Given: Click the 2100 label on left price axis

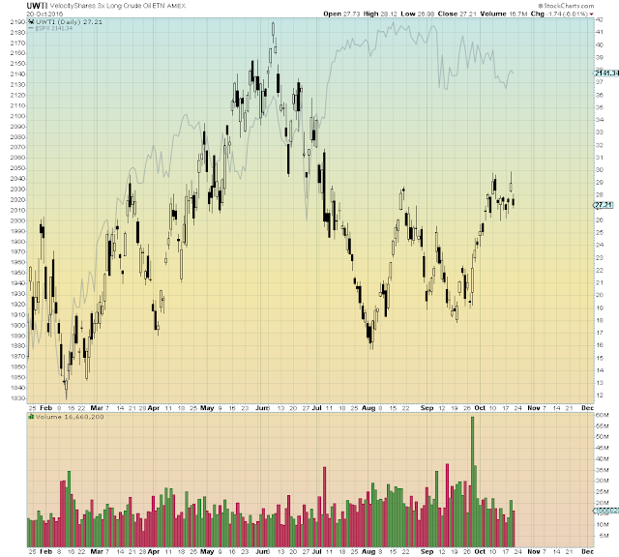Looking at the screenshot, I should (x=17, y=116).
